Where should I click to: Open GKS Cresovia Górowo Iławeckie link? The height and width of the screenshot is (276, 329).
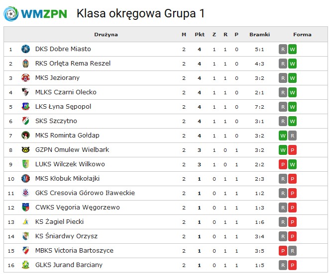tap(85, 193)
